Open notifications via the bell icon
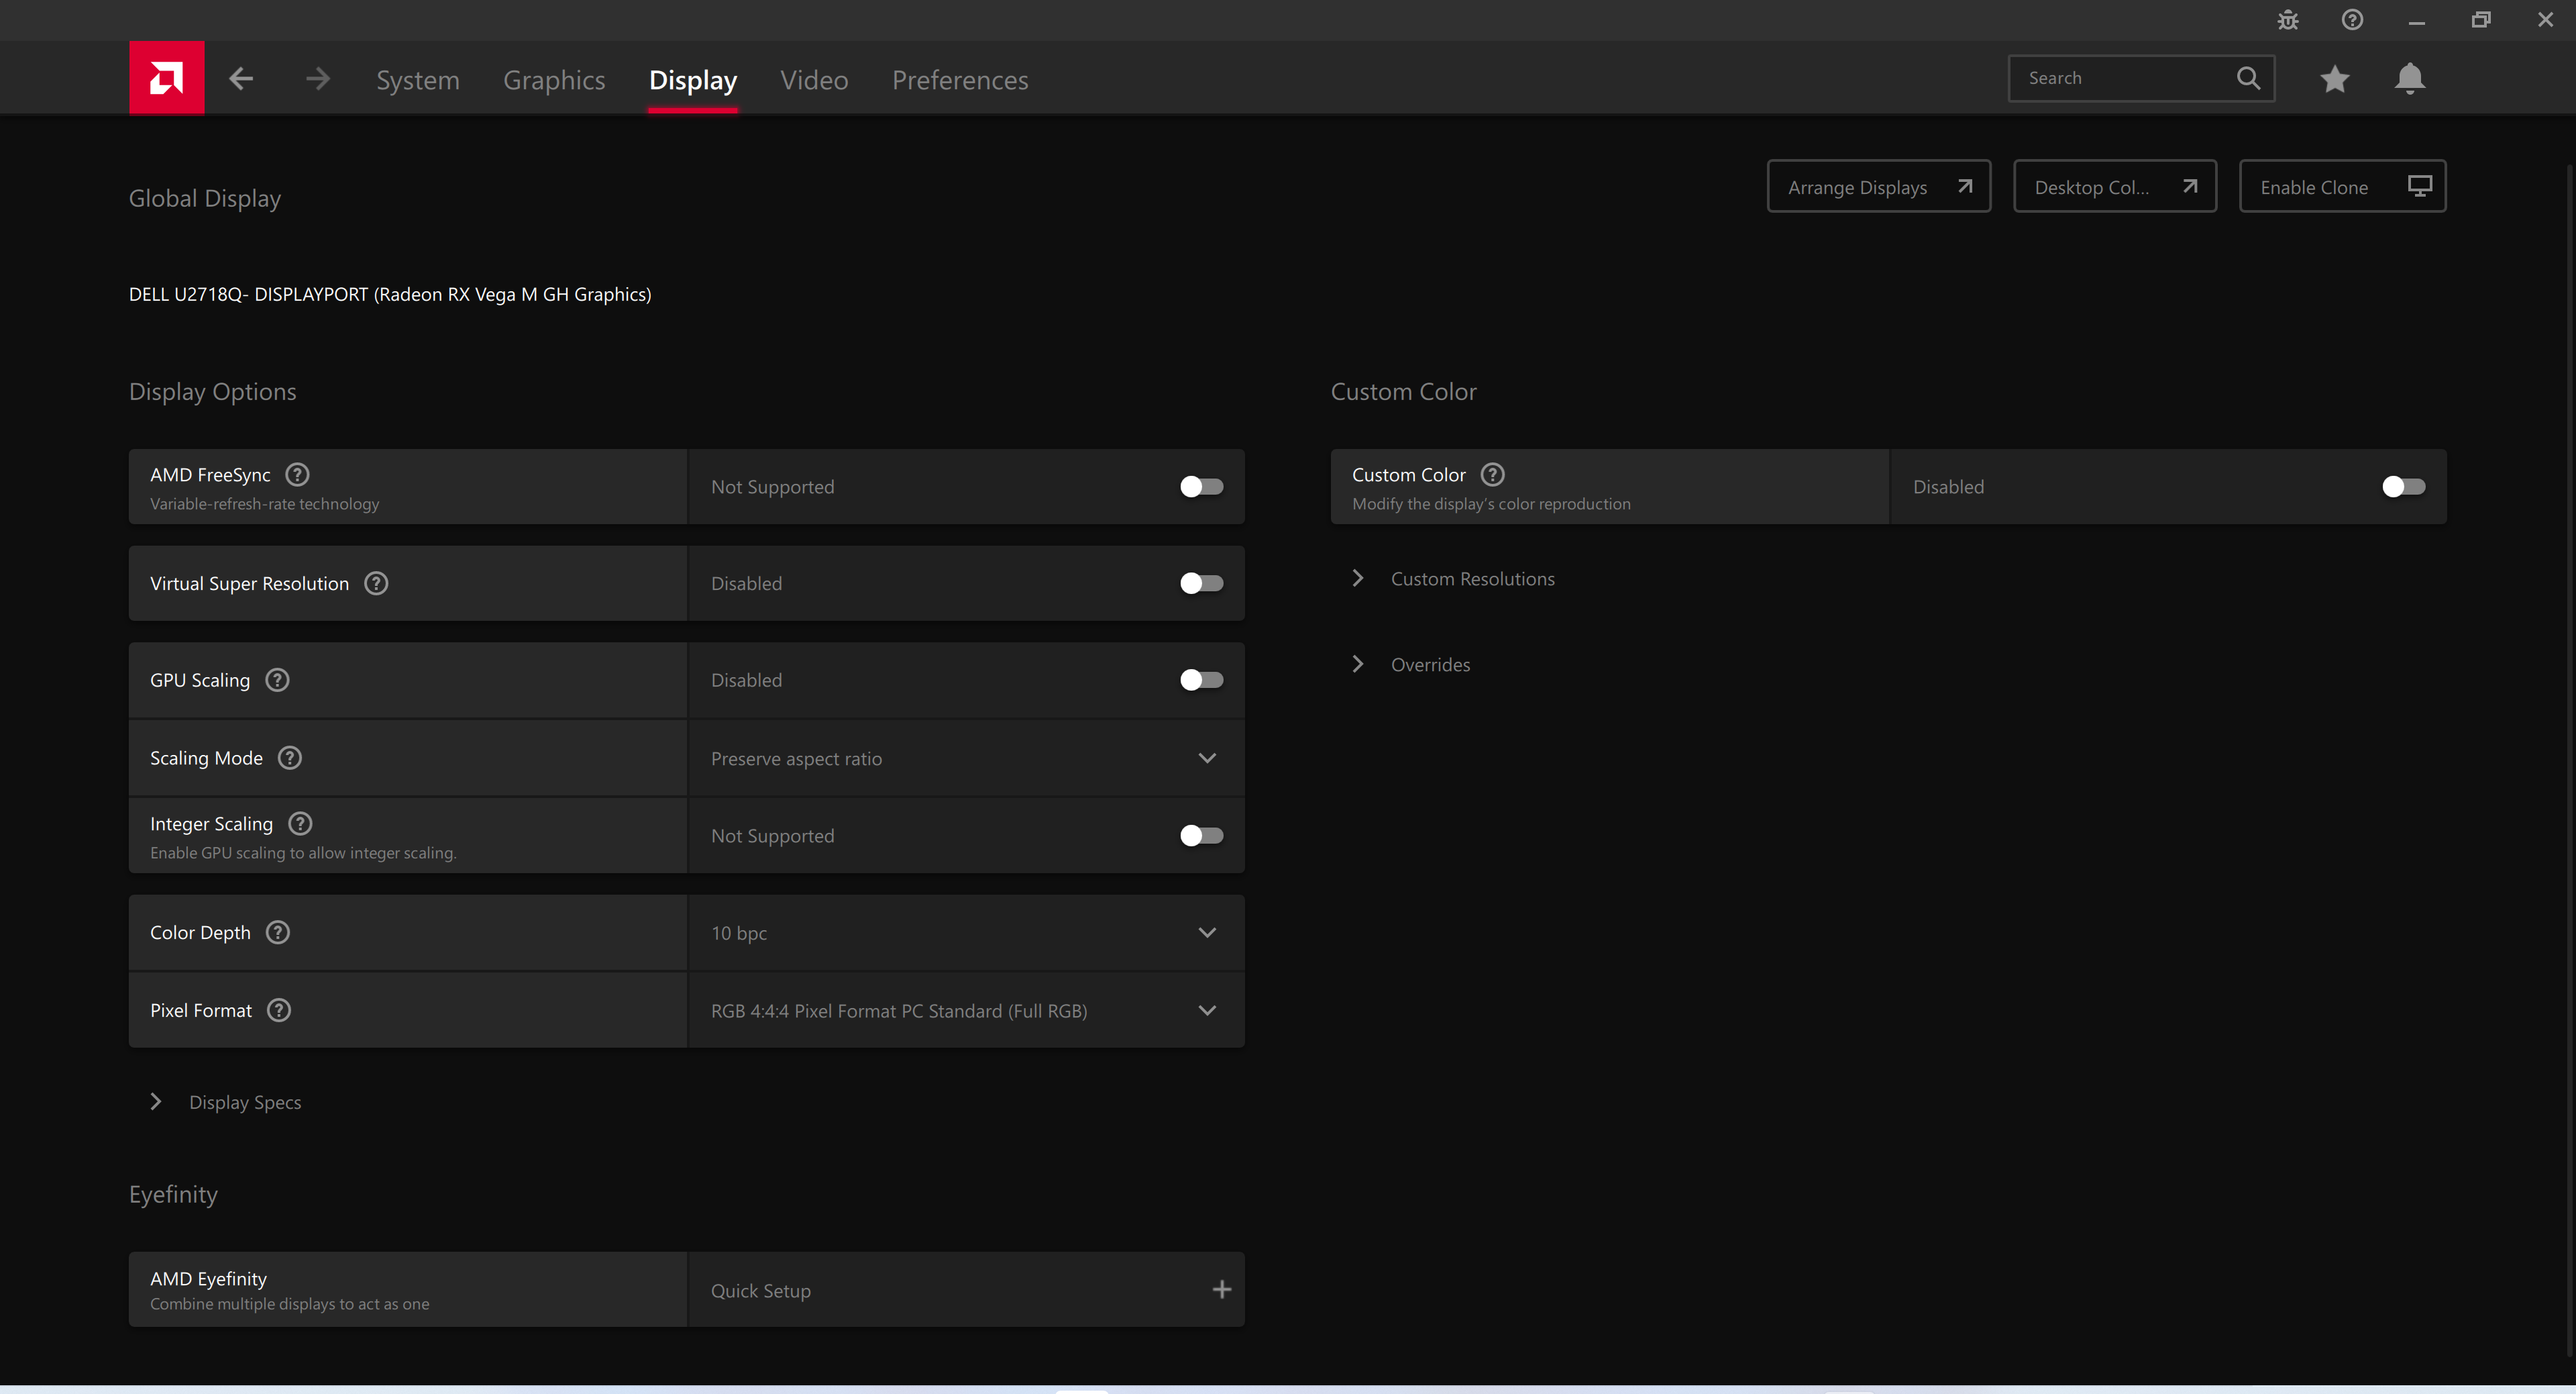Screen dimensions: 2576x1394 click(x=2410, y=78)
